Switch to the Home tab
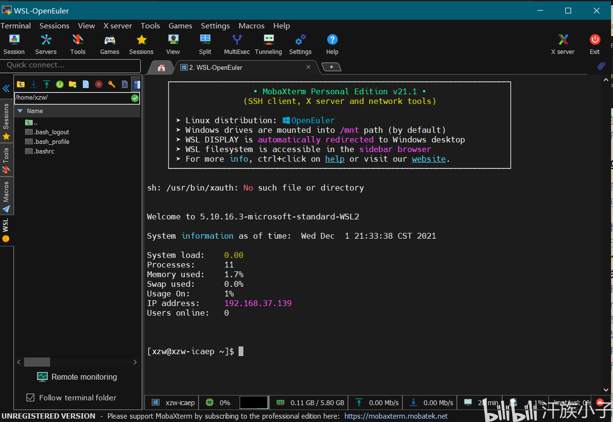 pyautogui.click(x=161, y=67)
